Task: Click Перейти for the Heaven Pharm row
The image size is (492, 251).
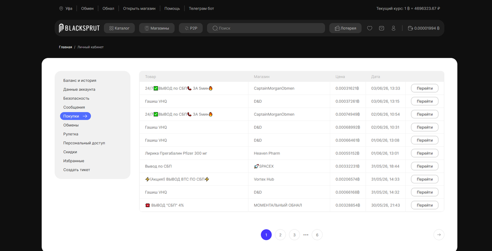Action: point(425,153)
